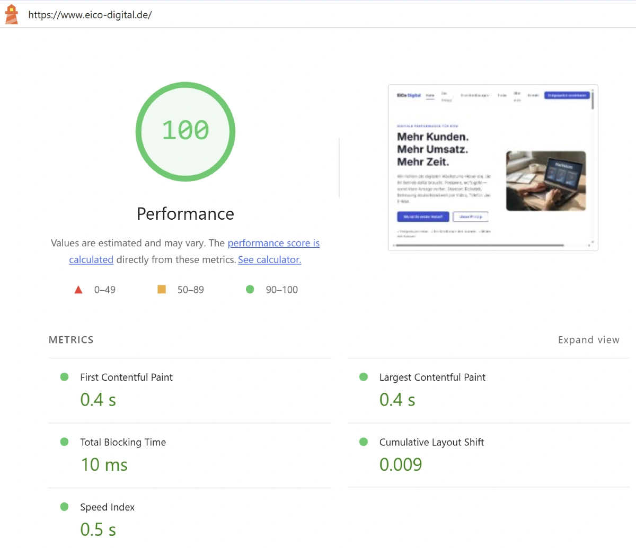Image resolution: width=636 pixels, height=548 pixels.
Task: Click the 10 ms blocking time value
Action: 104,465
